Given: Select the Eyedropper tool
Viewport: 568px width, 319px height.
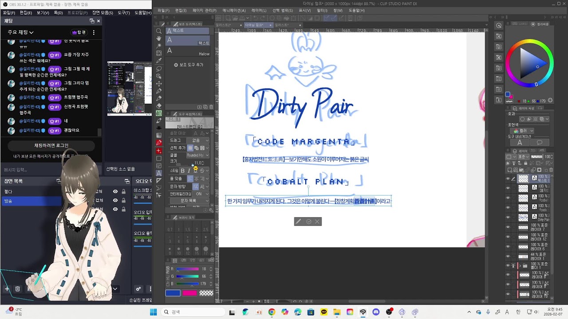Looking at the screenshot, I should pyautogui.click(x=159, y=61).
